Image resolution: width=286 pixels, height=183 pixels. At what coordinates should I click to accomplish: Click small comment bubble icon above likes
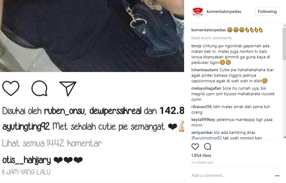207,147
